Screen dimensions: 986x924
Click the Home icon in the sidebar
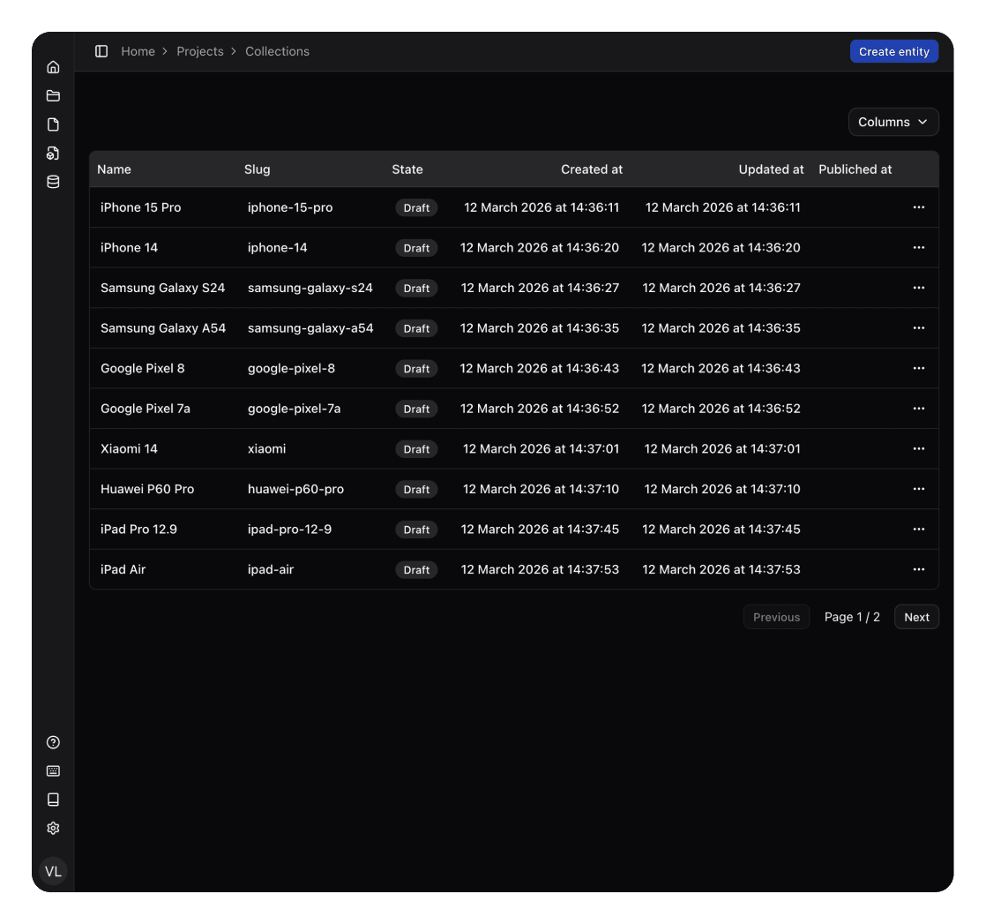[x=53, y=67]
